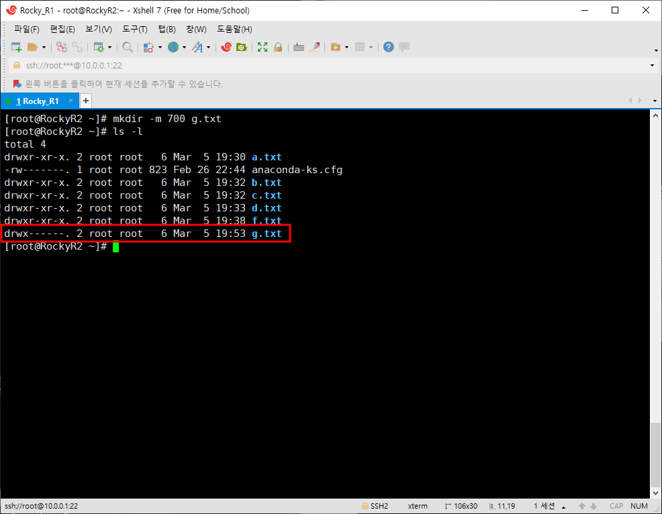Expand the font dropdown arrow
This screenshot has height=514, width=662.
click(x=209, y=47)
